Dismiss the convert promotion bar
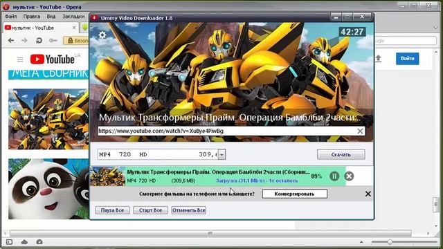The image size is (443, 249). click(368, 194)
